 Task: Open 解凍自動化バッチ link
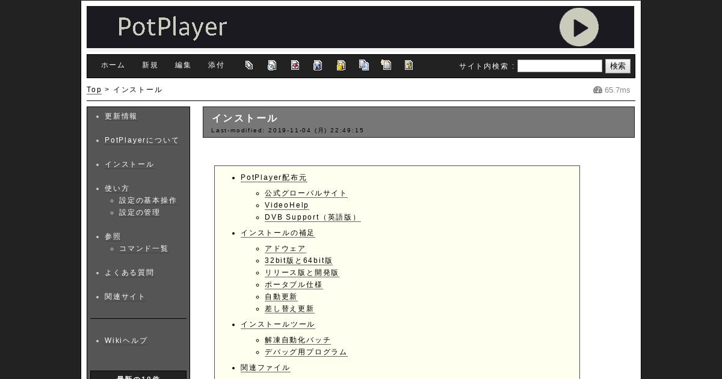(298, 340)
